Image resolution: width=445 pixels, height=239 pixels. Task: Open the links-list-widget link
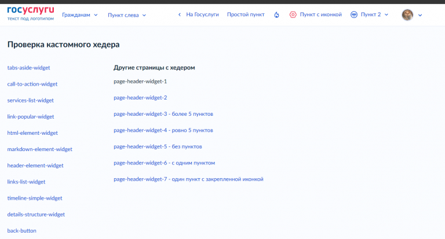coord(26,182)
